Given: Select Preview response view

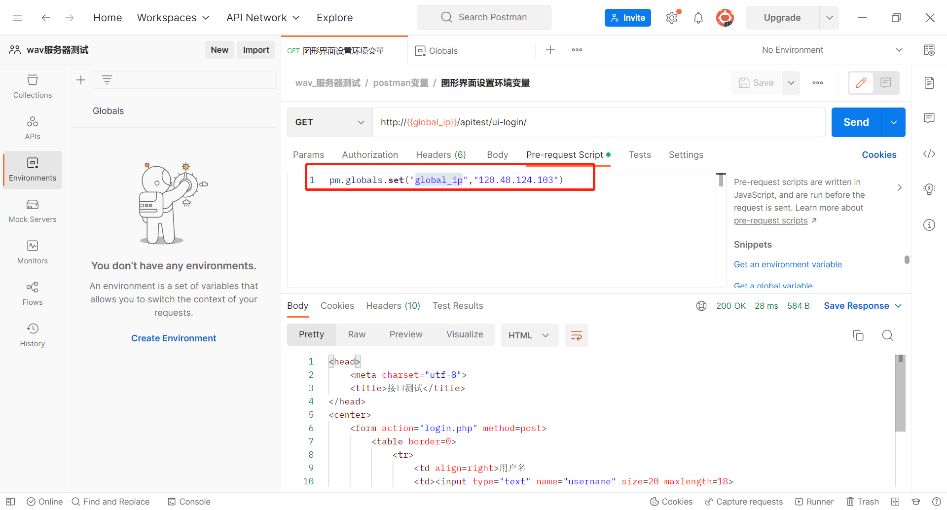Looking at the screenshot, I should point(406,334).
